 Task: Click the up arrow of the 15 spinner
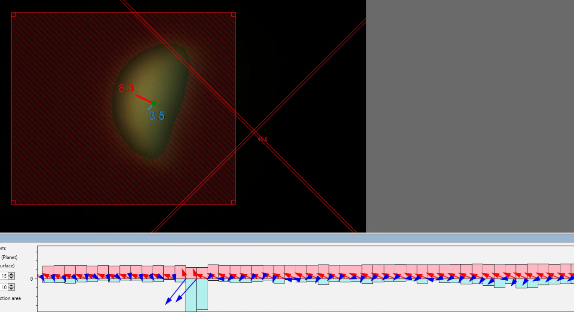12,275
